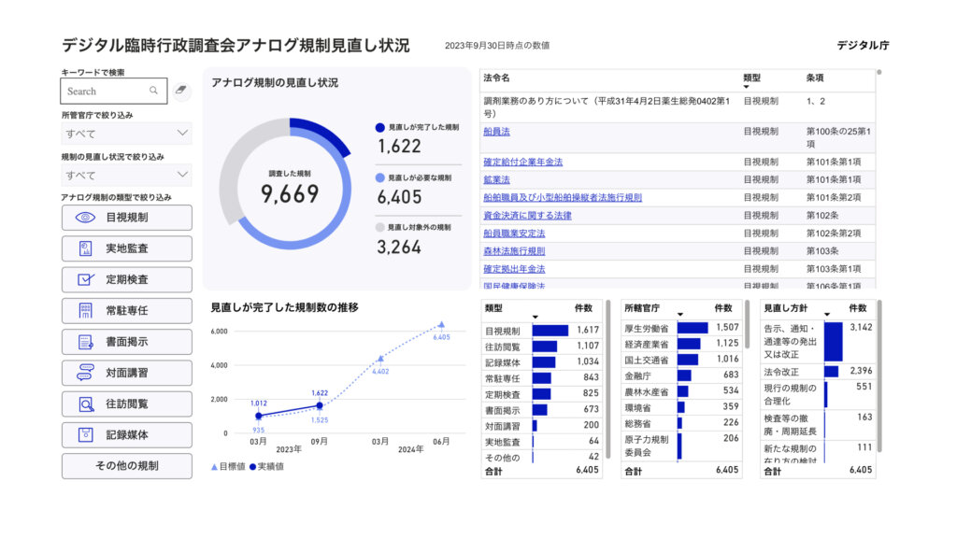
Task: Toggle the 往訪閲覧 filter button
Action: [127, 403]
